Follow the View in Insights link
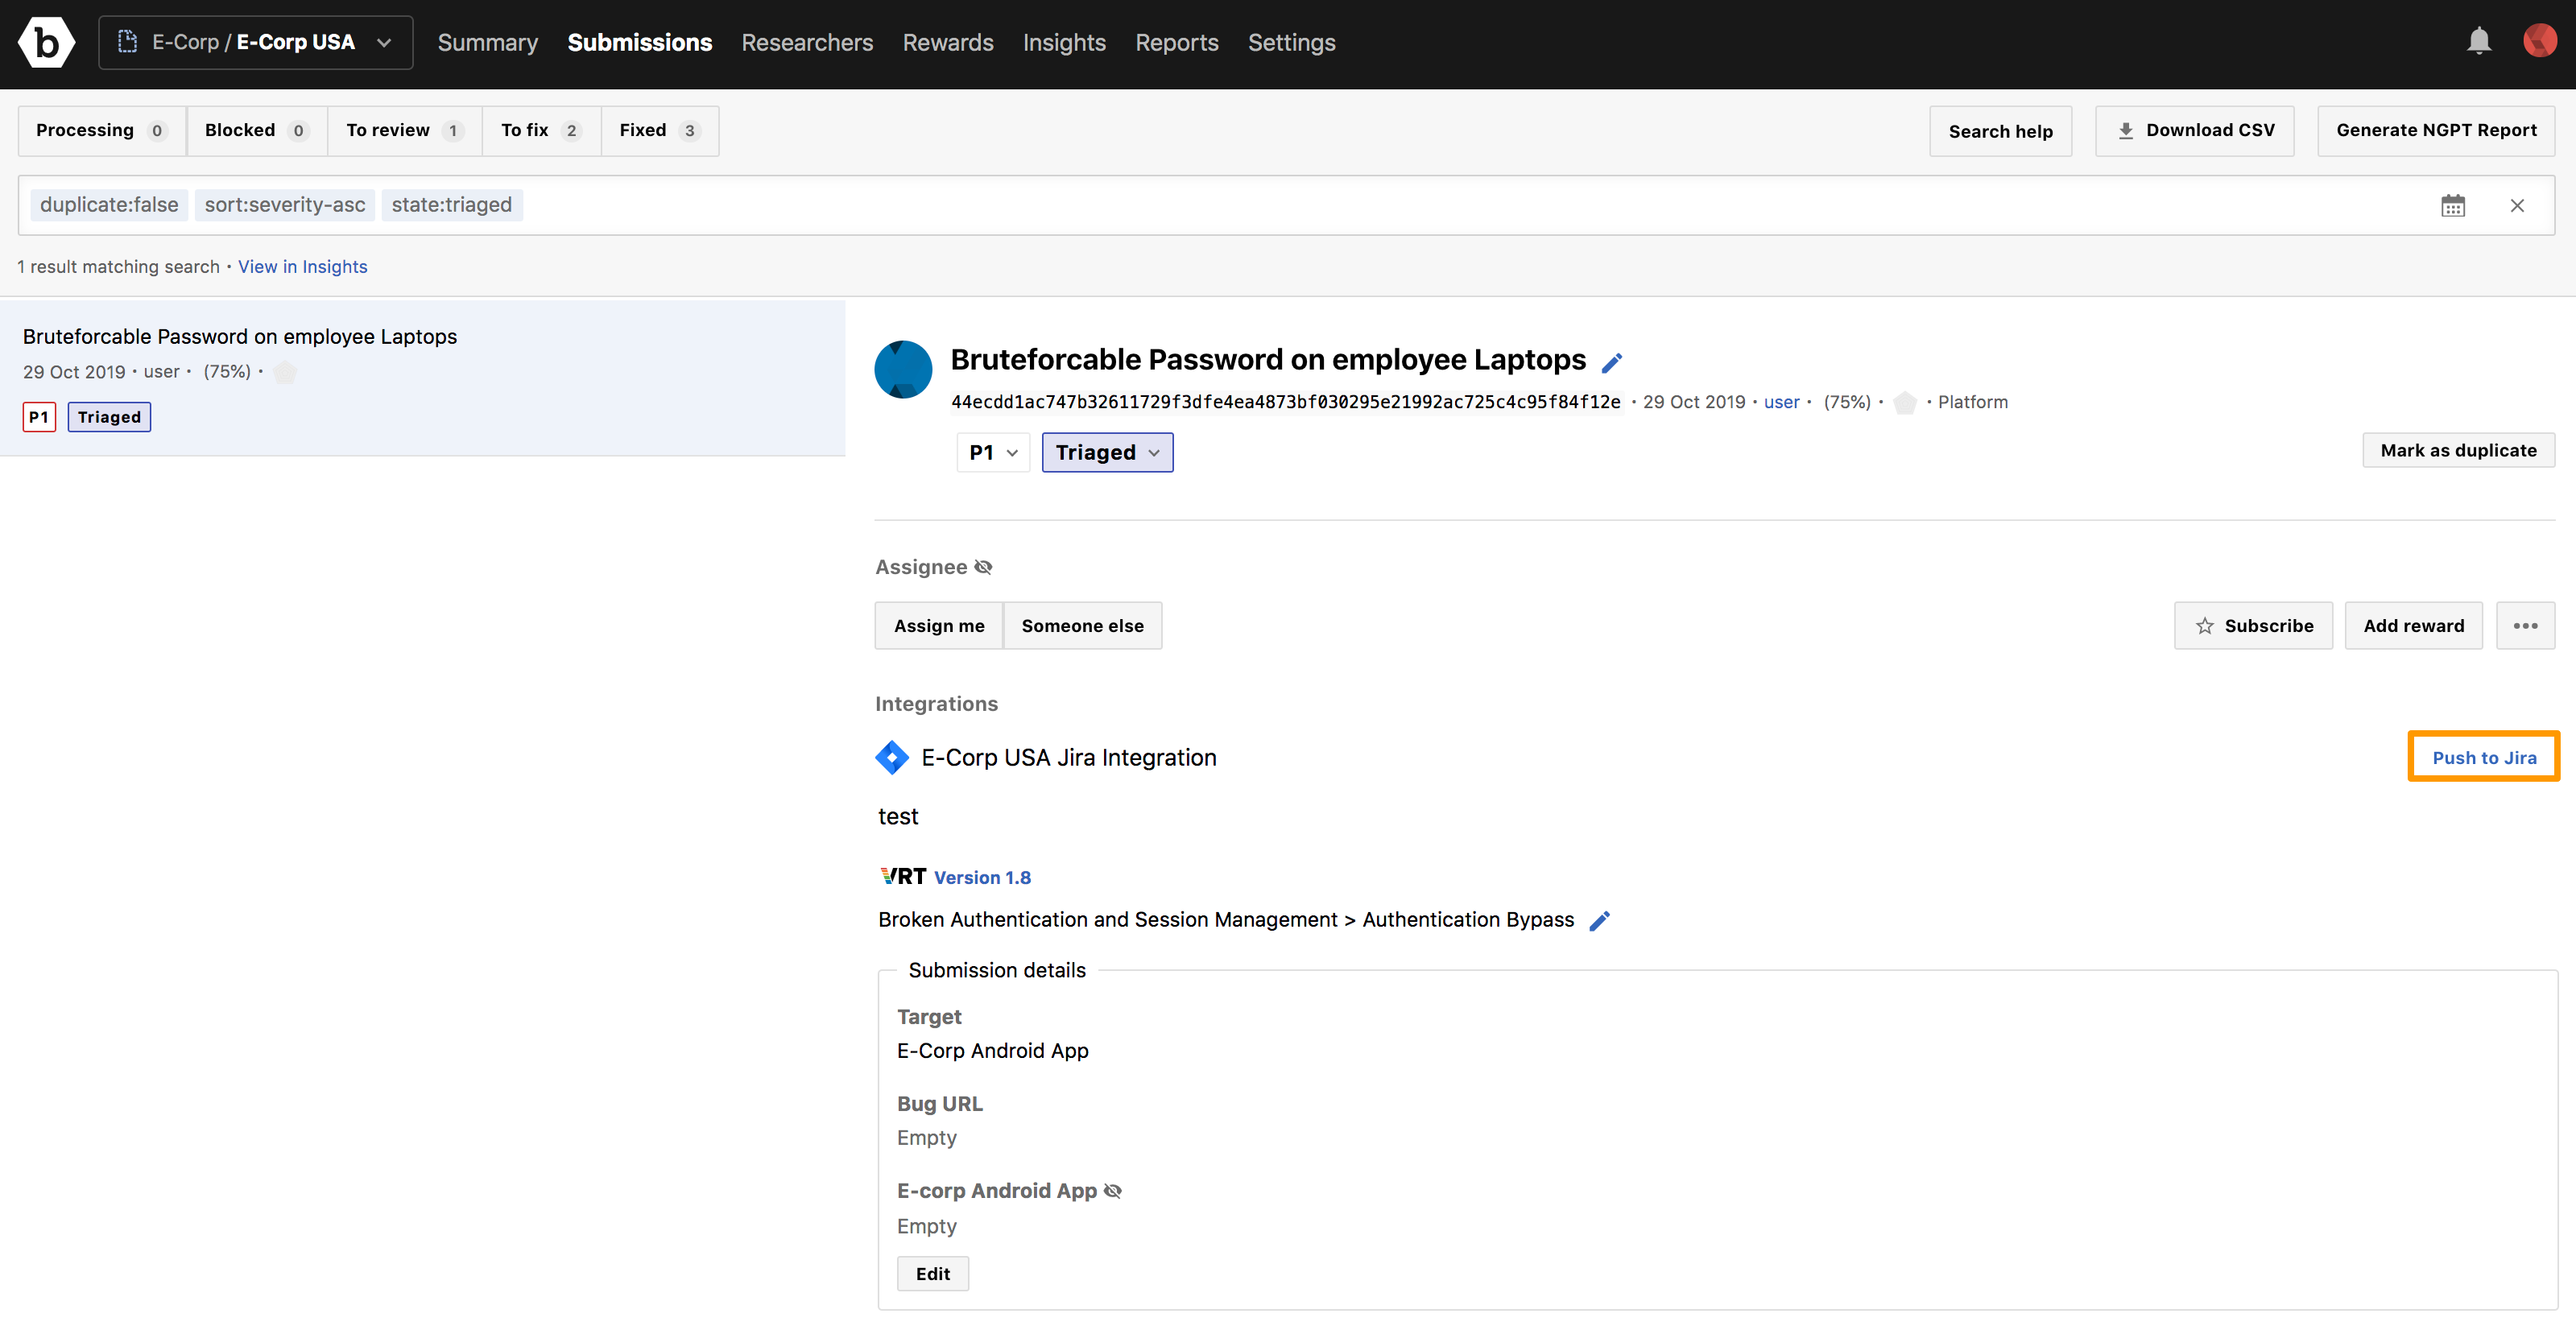Viewport: 2576px width, 1326px height. (303, 267)
